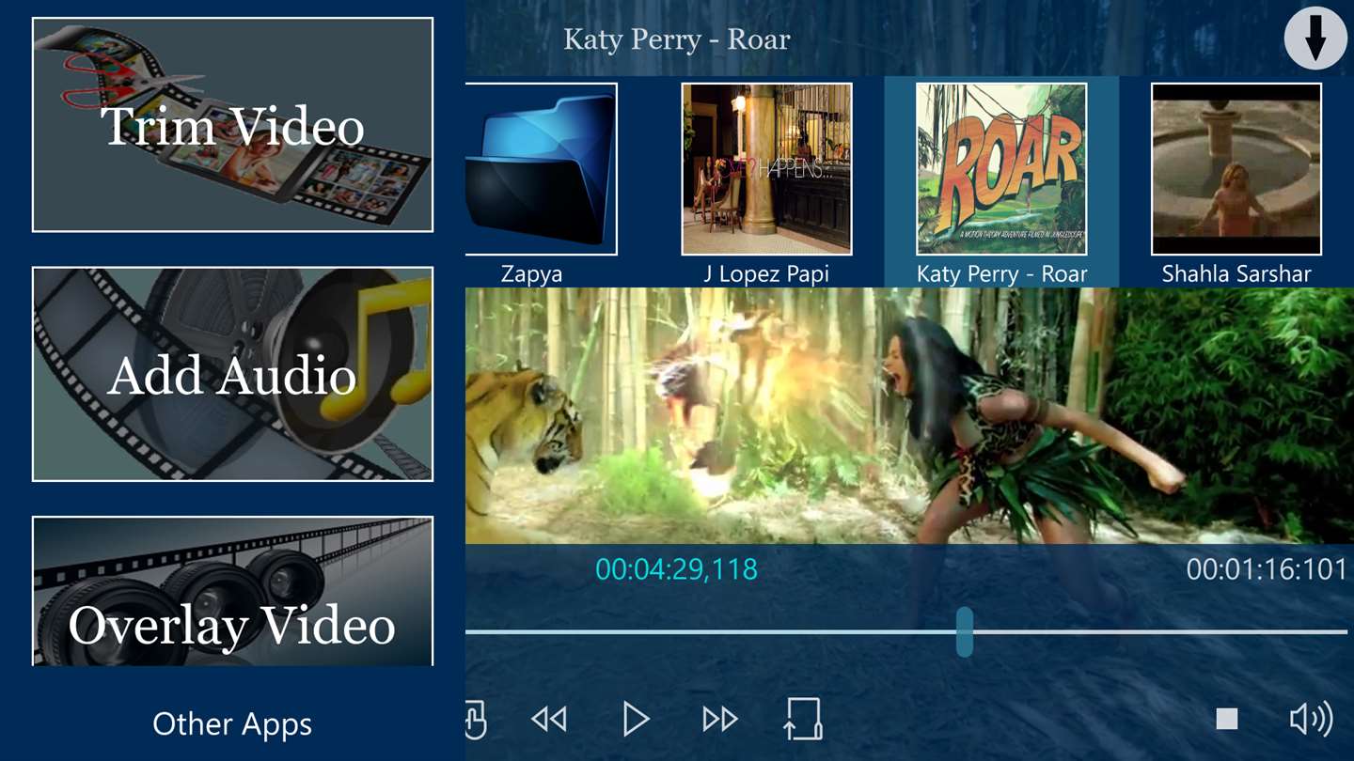Open the Trim Video tool
The image size is (1354, 761).
(232, 125)
